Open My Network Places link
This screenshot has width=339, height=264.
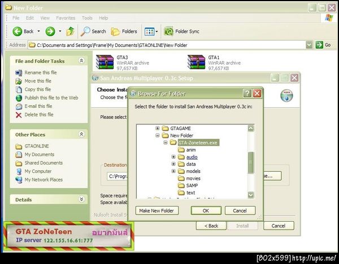[x=44, y=180]
